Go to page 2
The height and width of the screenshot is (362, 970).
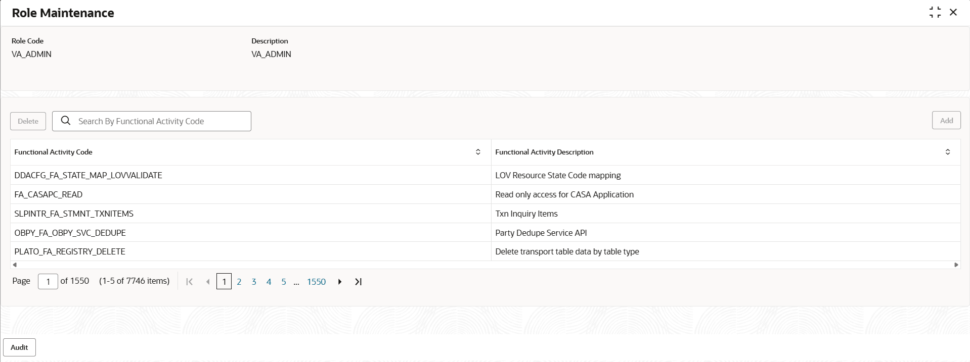click(239, 282)
